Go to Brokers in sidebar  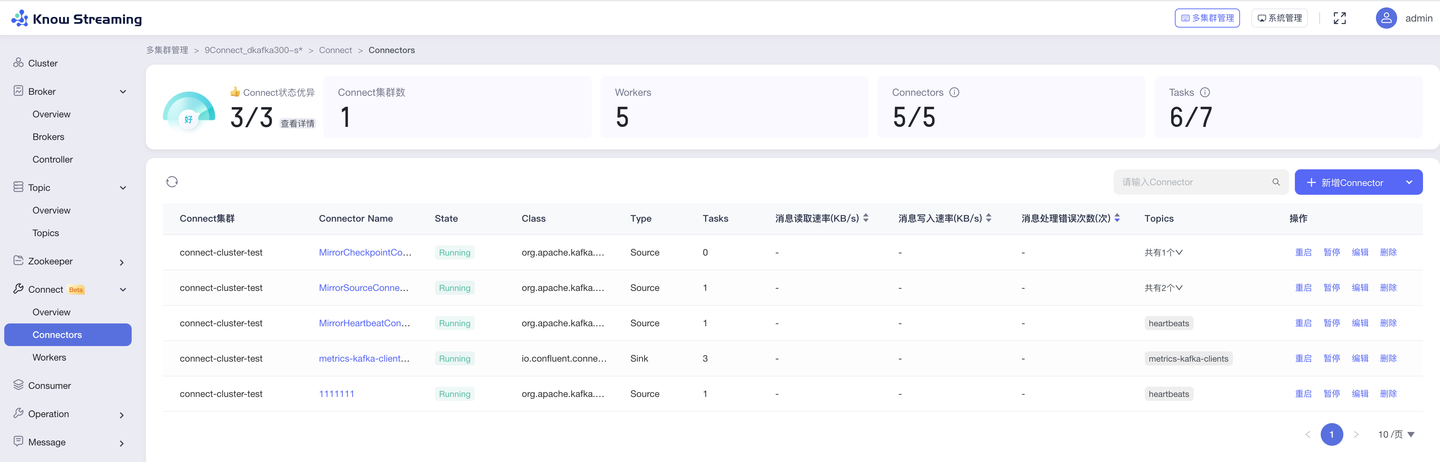[x=48, y=137]
